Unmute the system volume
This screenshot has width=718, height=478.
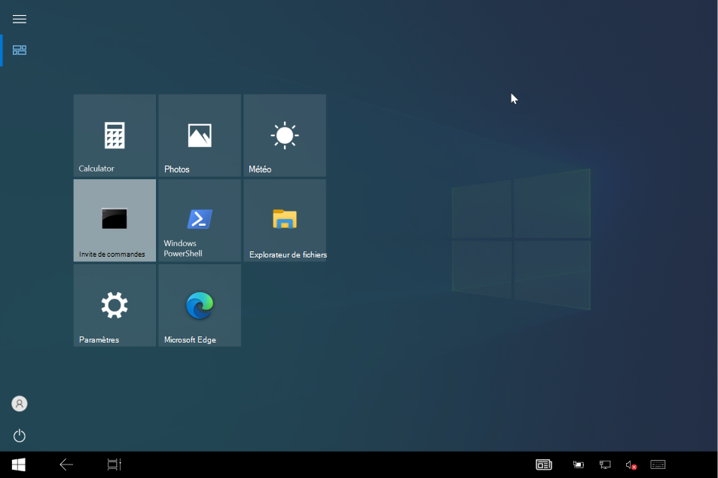pyautogui.click(x=631, y=464)
